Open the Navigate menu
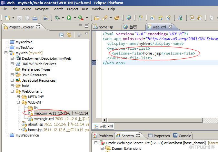Viewport: 218px width, 152px height. coord(42,9)
